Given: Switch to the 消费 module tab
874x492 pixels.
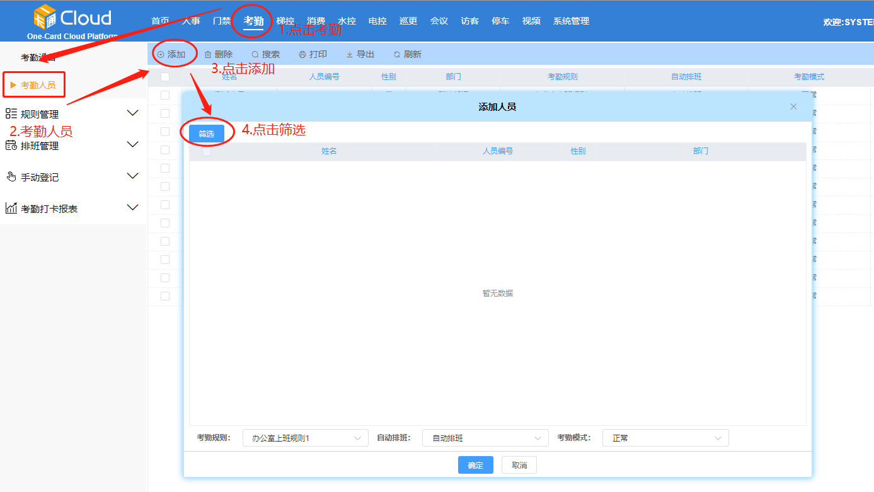Looking at the screenshot, I should click(x=316, y=20).
